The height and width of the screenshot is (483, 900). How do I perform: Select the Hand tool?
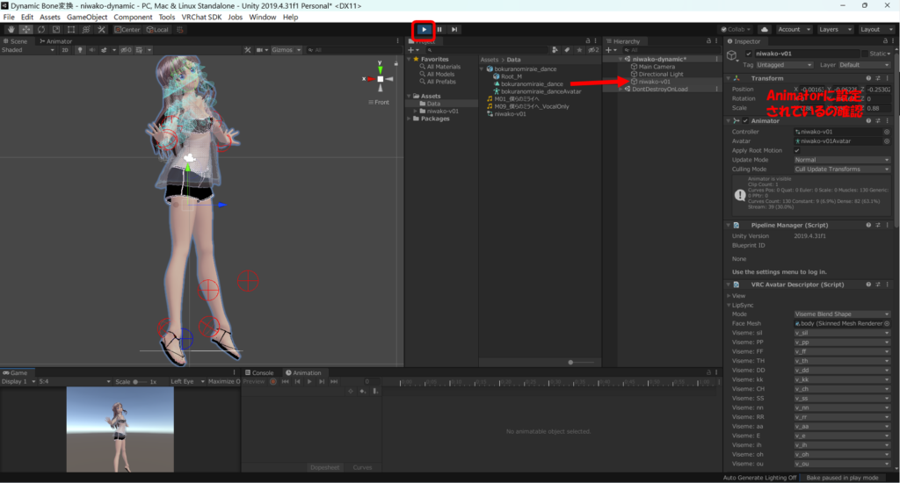(11, 29)
